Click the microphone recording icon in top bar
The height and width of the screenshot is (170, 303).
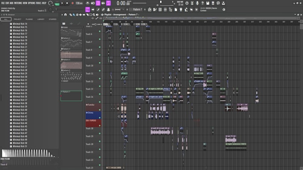click(x=197, y=3)
